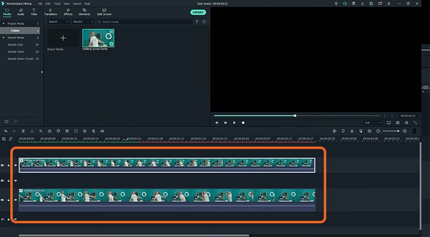
Task: Click the preview progress slider handle
Action: coord(295,116)
